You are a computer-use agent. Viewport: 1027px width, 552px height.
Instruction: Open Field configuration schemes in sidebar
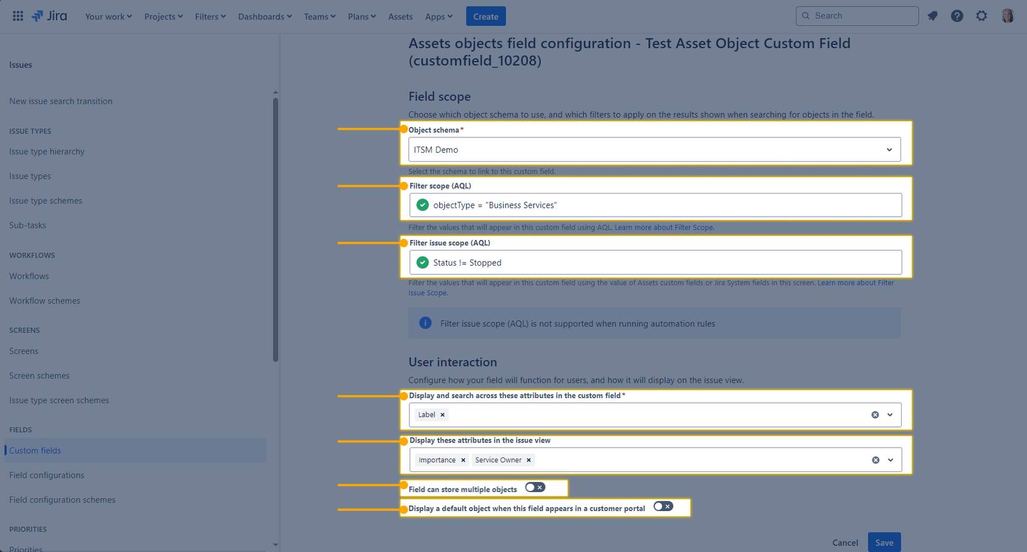[62, 499]
